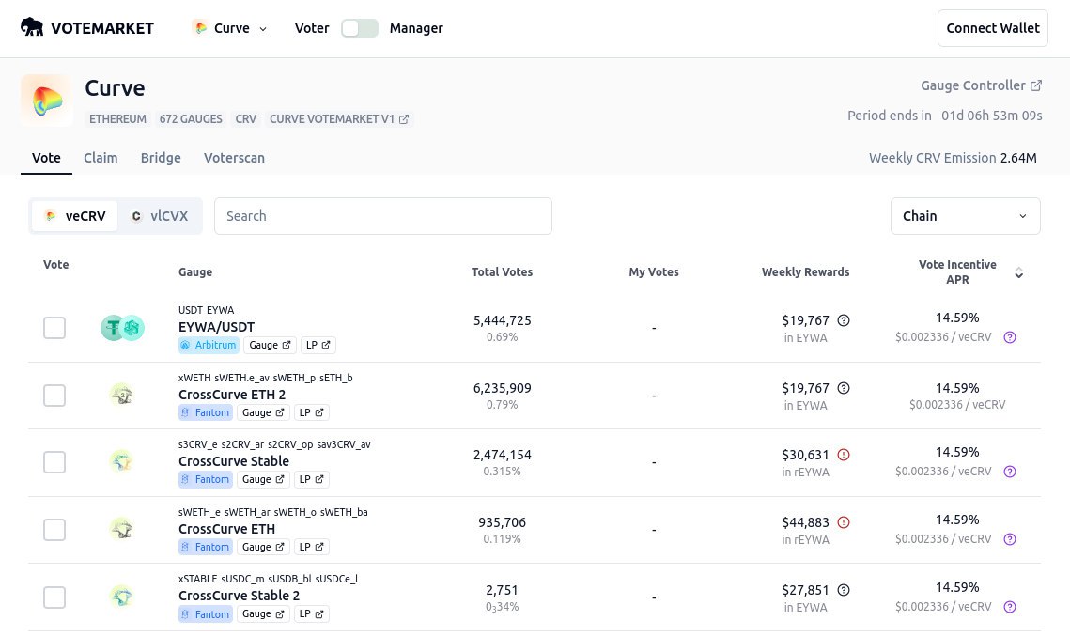Toggle the Voter/Manager switch
Screen dimensions: 1070x636
360,28
